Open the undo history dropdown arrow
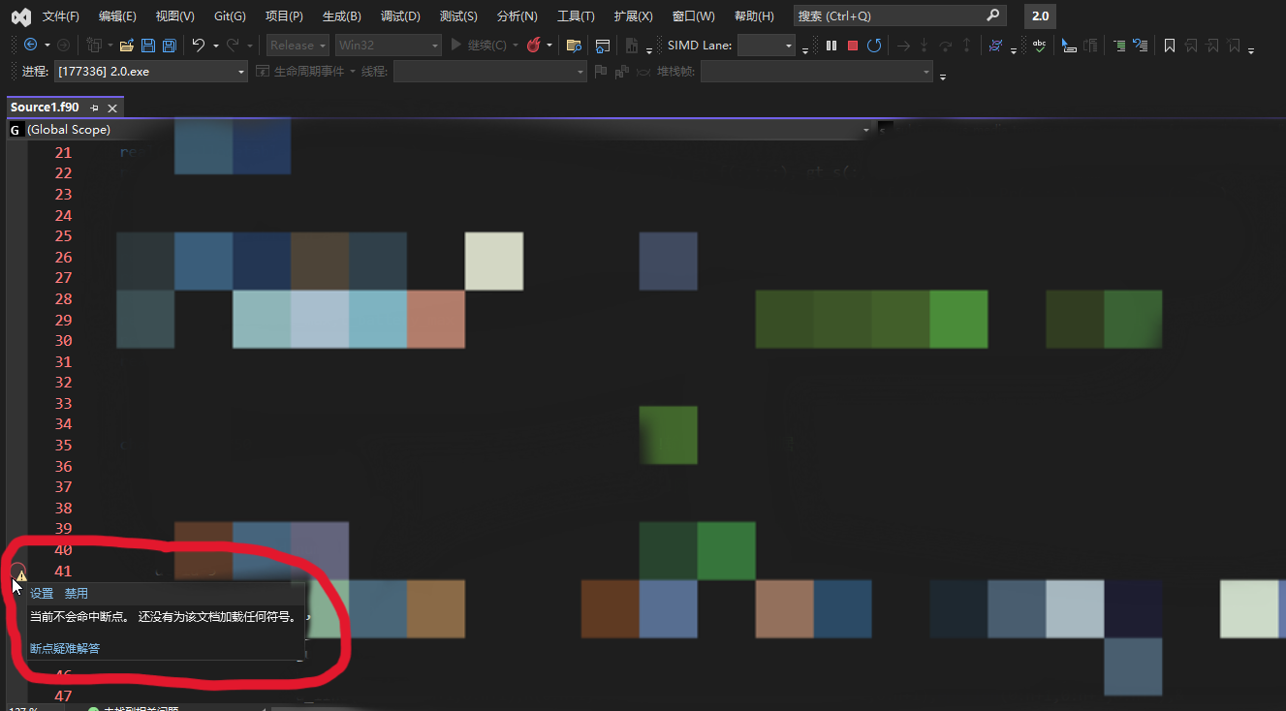 (x=215, y=45)
